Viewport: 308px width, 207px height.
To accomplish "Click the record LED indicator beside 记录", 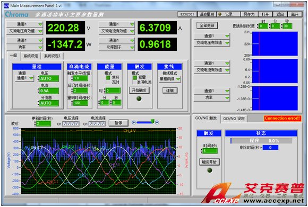I will (x=220, y=14).
